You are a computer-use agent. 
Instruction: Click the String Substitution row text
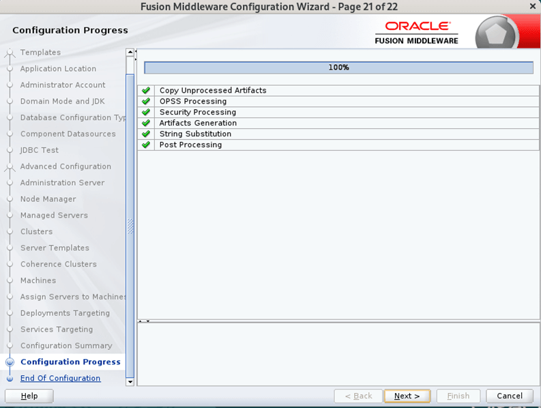(x=195, y=134)
